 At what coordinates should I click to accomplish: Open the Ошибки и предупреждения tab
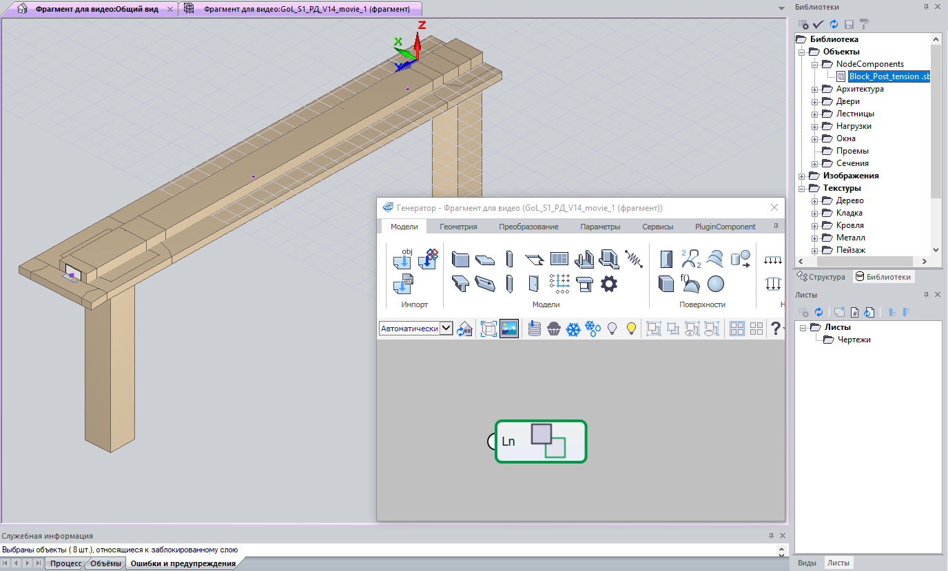point(183,563)
